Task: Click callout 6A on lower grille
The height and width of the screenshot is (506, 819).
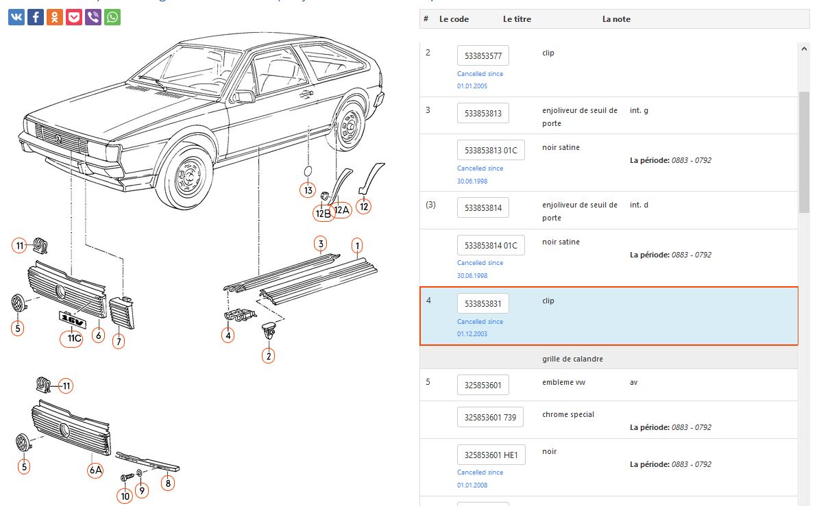Action: pos(95,470)
